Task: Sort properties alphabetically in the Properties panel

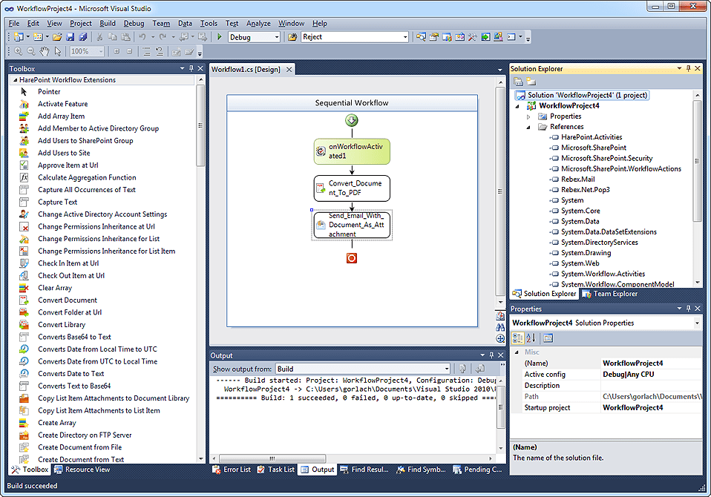Action: [529, 338]
